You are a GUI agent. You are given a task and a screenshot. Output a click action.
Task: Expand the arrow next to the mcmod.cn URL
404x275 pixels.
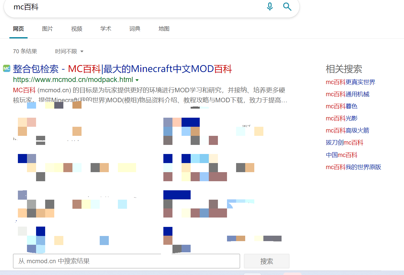click(137, 80)
